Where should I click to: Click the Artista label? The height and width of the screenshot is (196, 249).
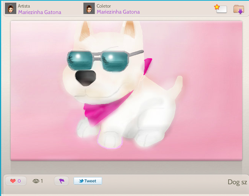coord(24,6)
